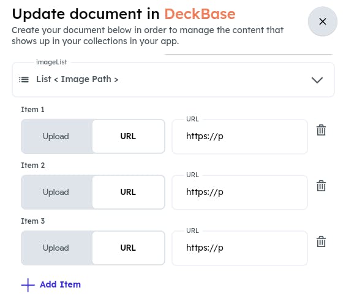Click the Item 1 label
Screen dimensions: 346x301
pyautogui.click(x=32, y=110)
